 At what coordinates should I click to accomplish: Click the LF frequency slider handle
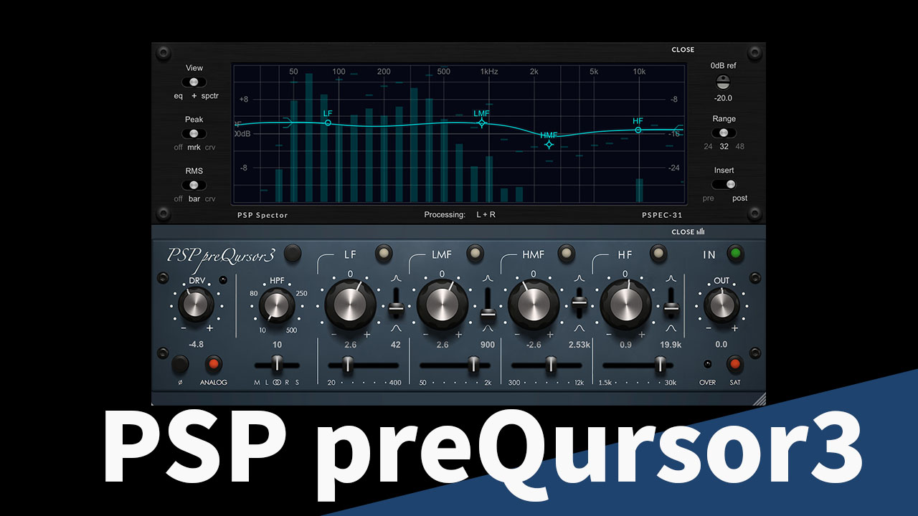348,365
